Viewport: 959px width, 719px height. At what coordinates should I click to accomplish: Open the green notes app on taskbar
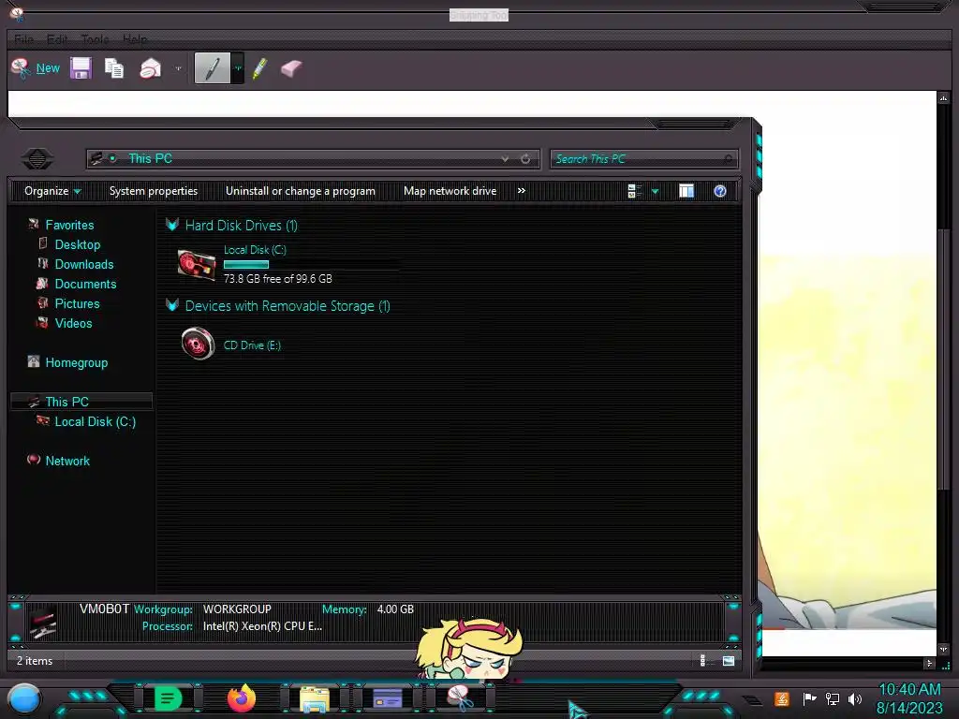pos(168,698)
